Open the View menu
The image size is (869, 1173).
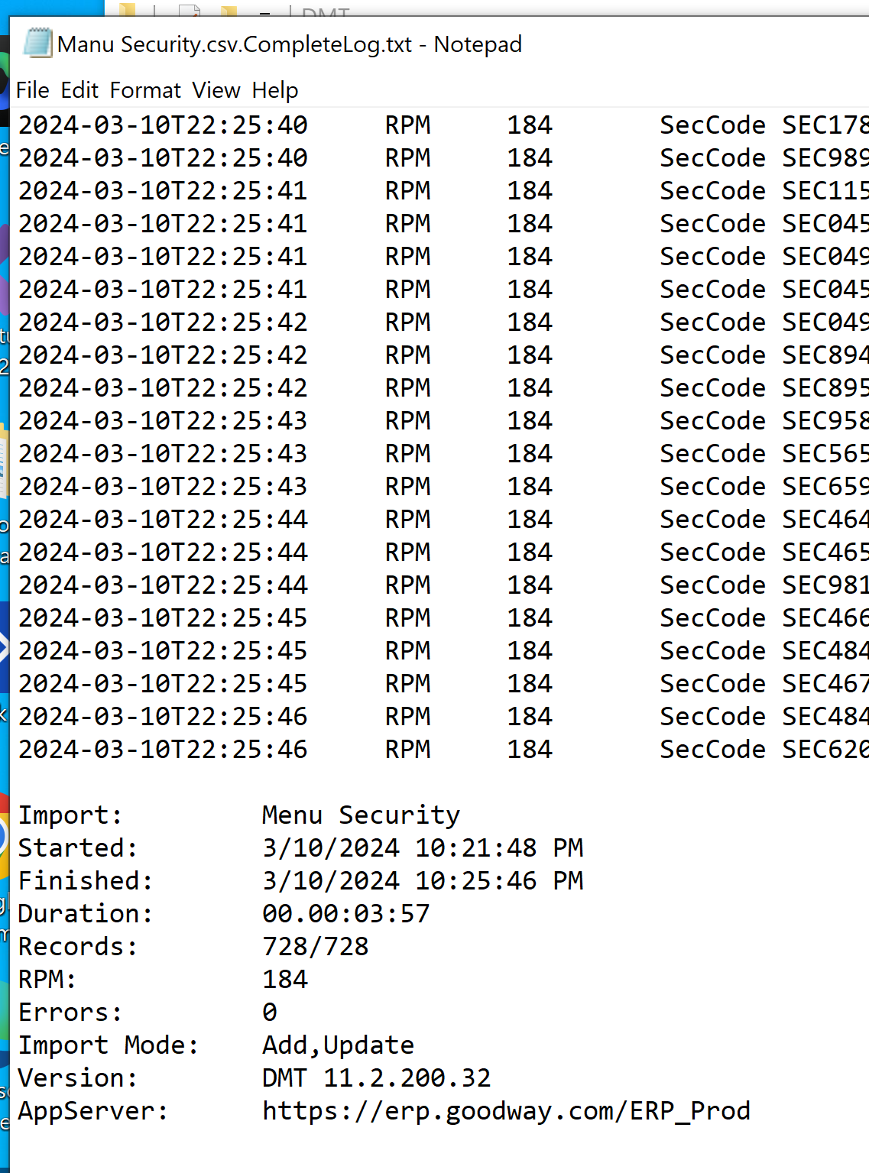tap(216, 90)
